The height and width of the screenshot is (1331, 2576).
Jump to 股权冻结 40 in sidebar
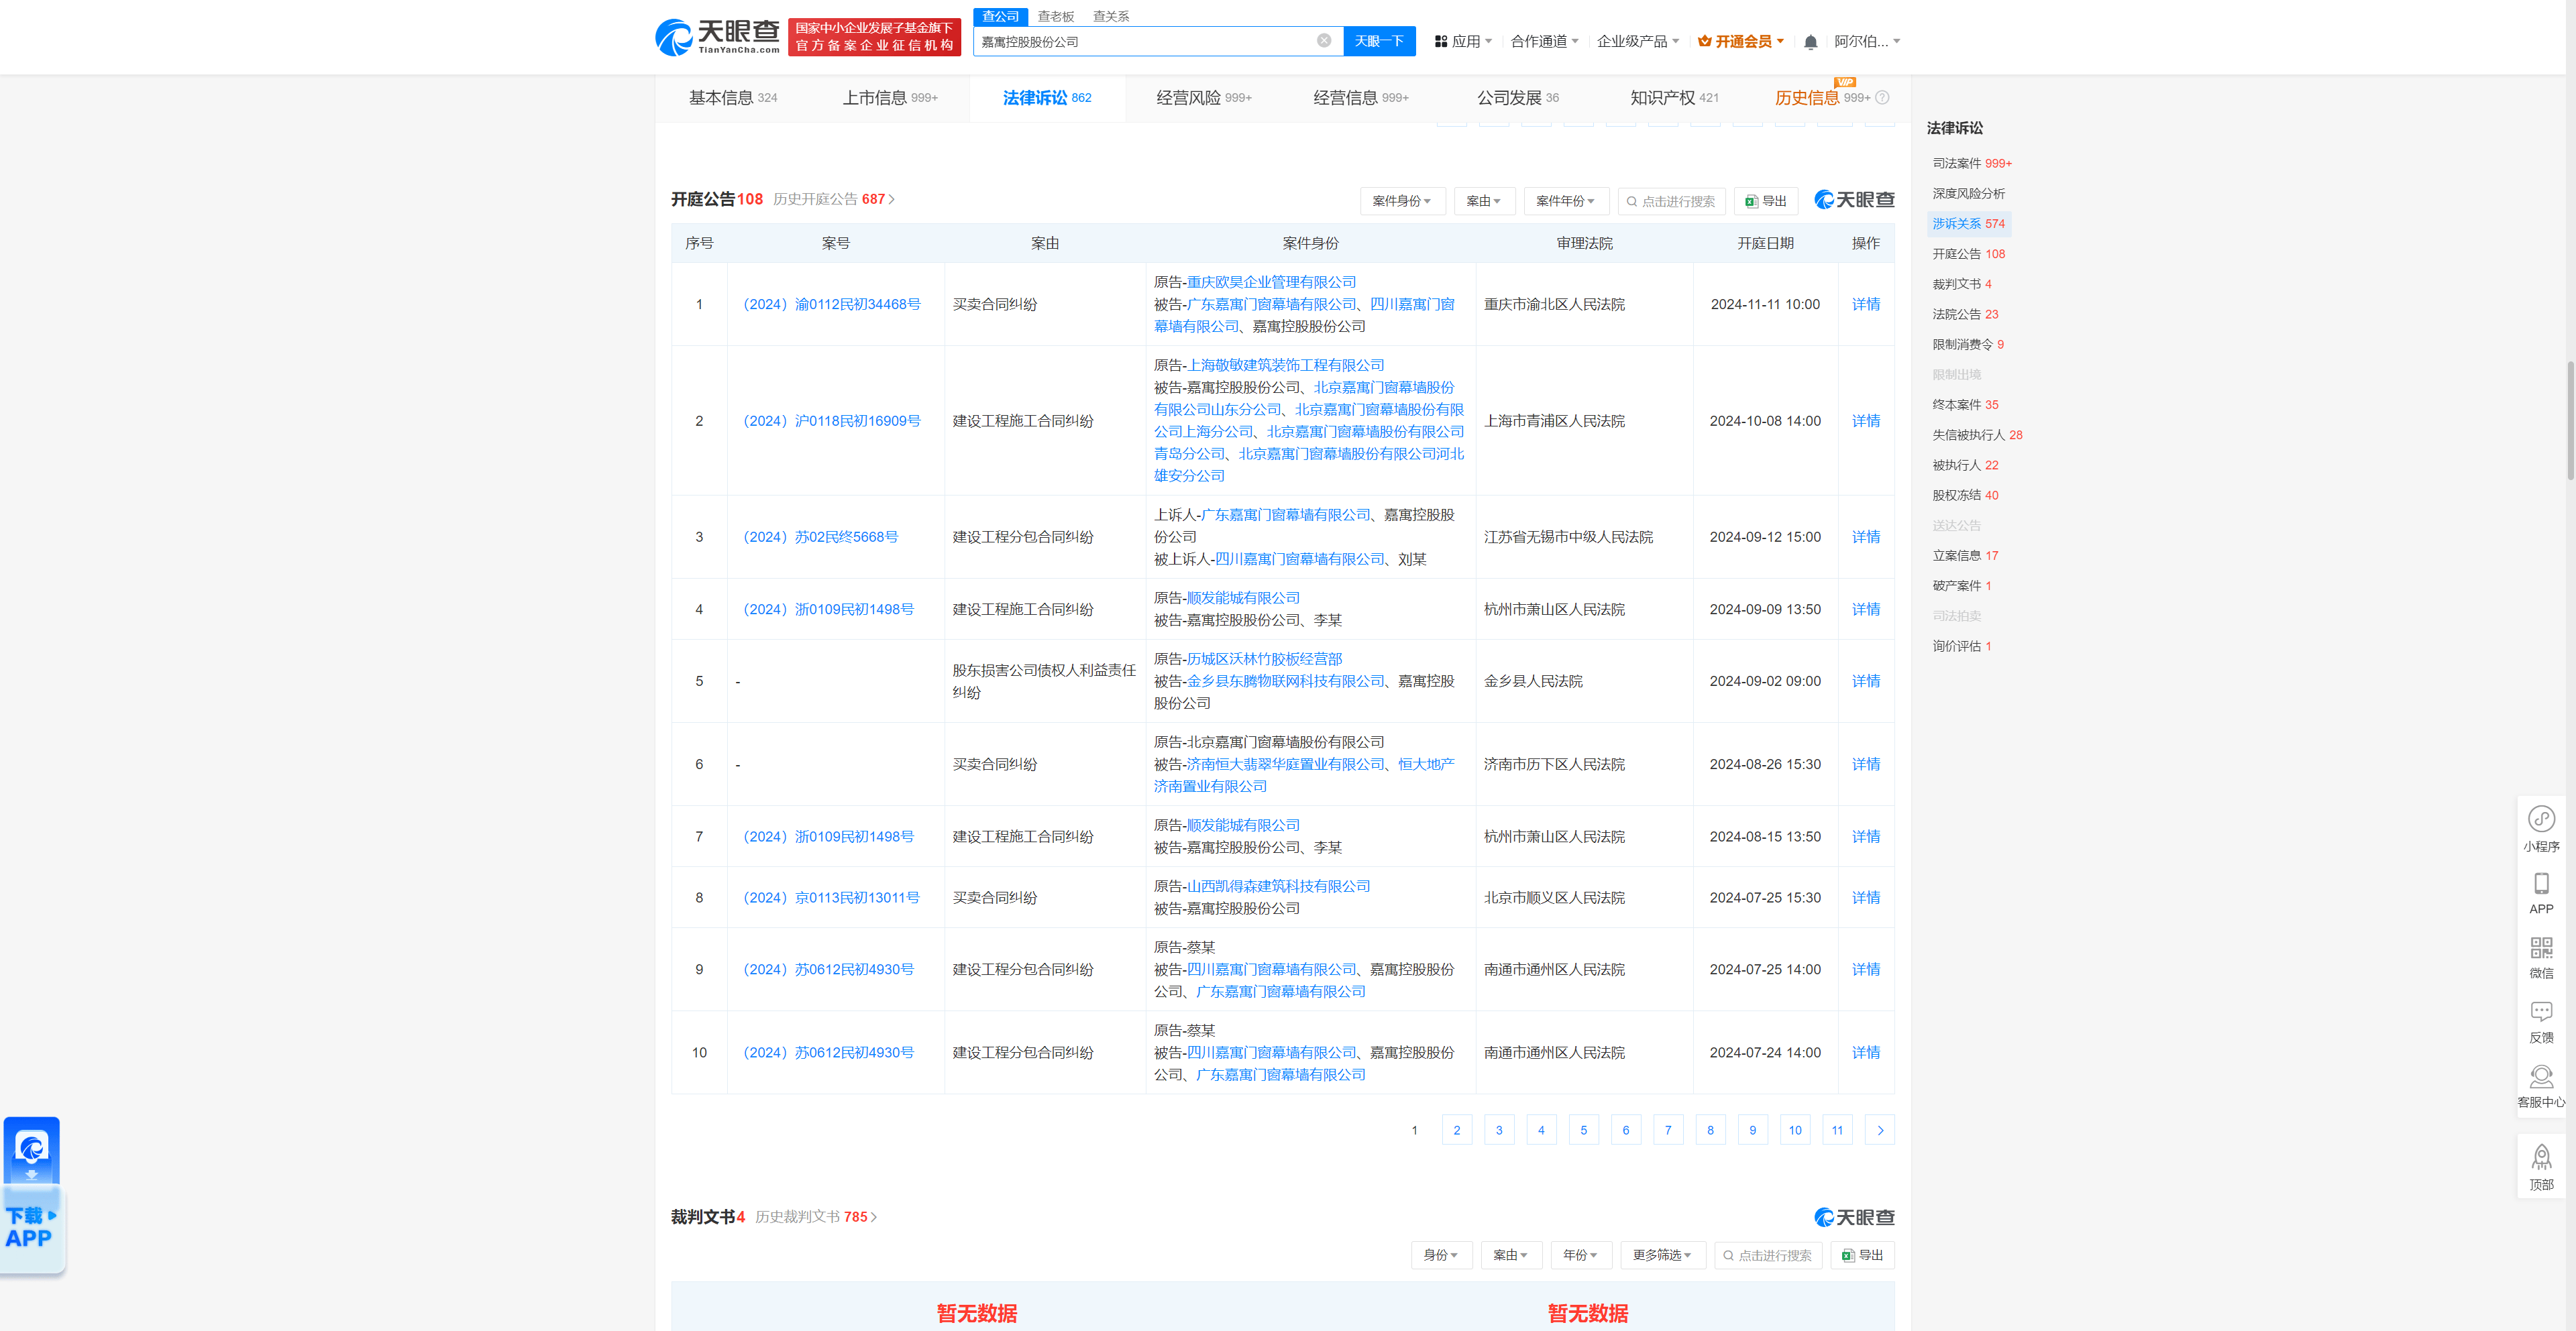point(1965,495)
